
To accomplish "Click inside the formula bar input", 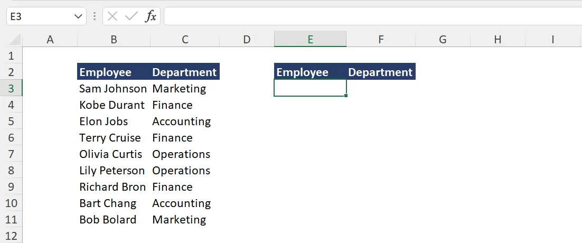I will (x=373, y=17).
